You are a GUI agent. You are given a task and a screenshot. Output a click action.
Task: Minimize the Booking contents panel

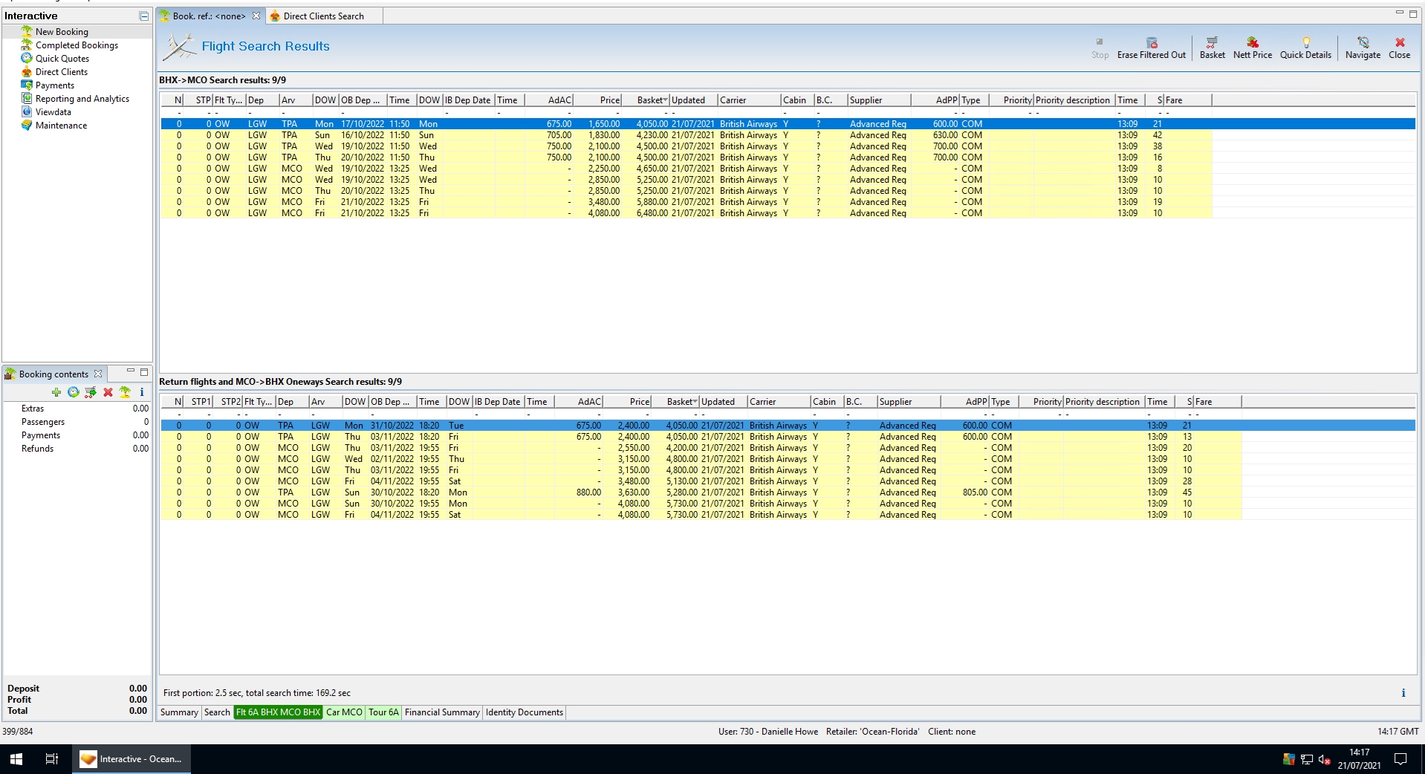[x=131, y=371]
